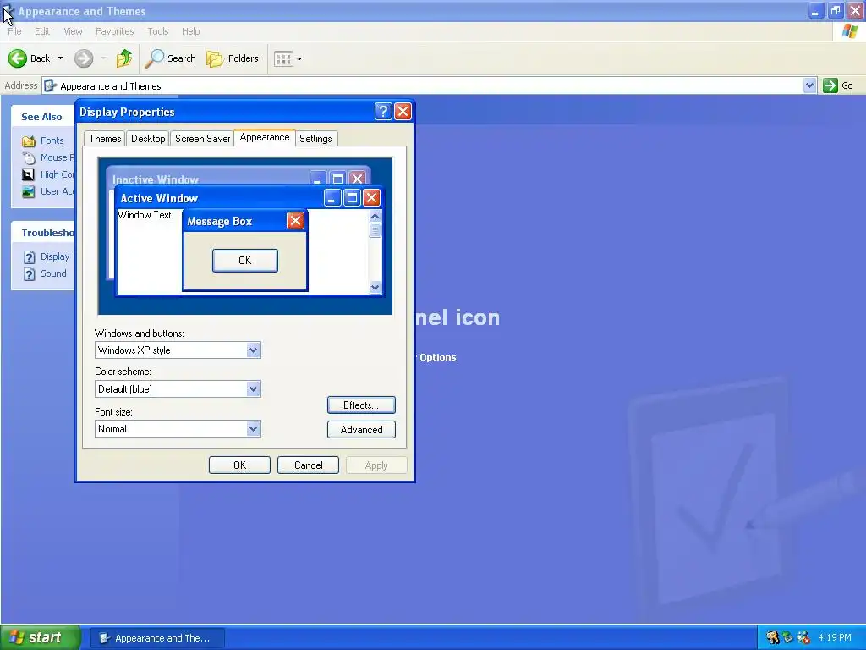Open the Favorites menu
The height and width of the screenshot is (650, 866).
click(115, 31)
